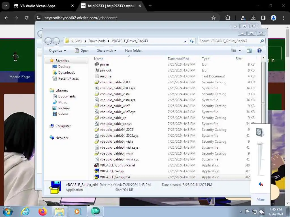Viewport: 290px width, 217px height.
Task: Open a new Chrome tab
Action: (150, 6)
